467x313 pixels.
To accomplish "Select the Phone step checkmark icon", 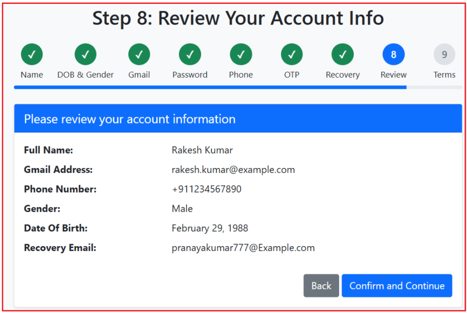I will pyautogui.click(x=241, y=54).
